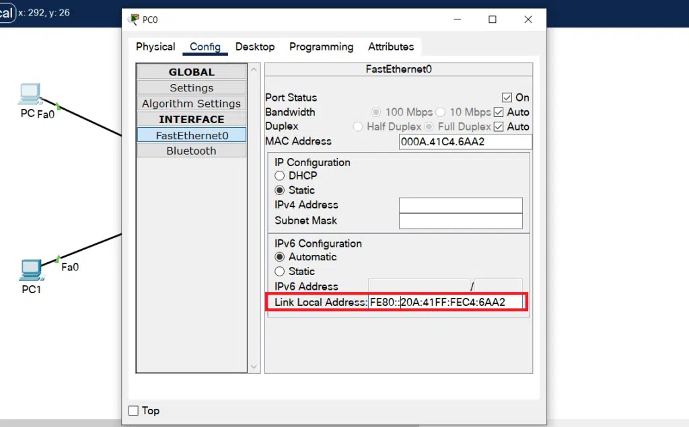
Task: Open the Settings section under Global
Action: click(x=192, y=88)
